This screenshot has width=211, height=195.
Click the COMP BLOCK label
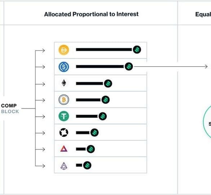(10, 108)
